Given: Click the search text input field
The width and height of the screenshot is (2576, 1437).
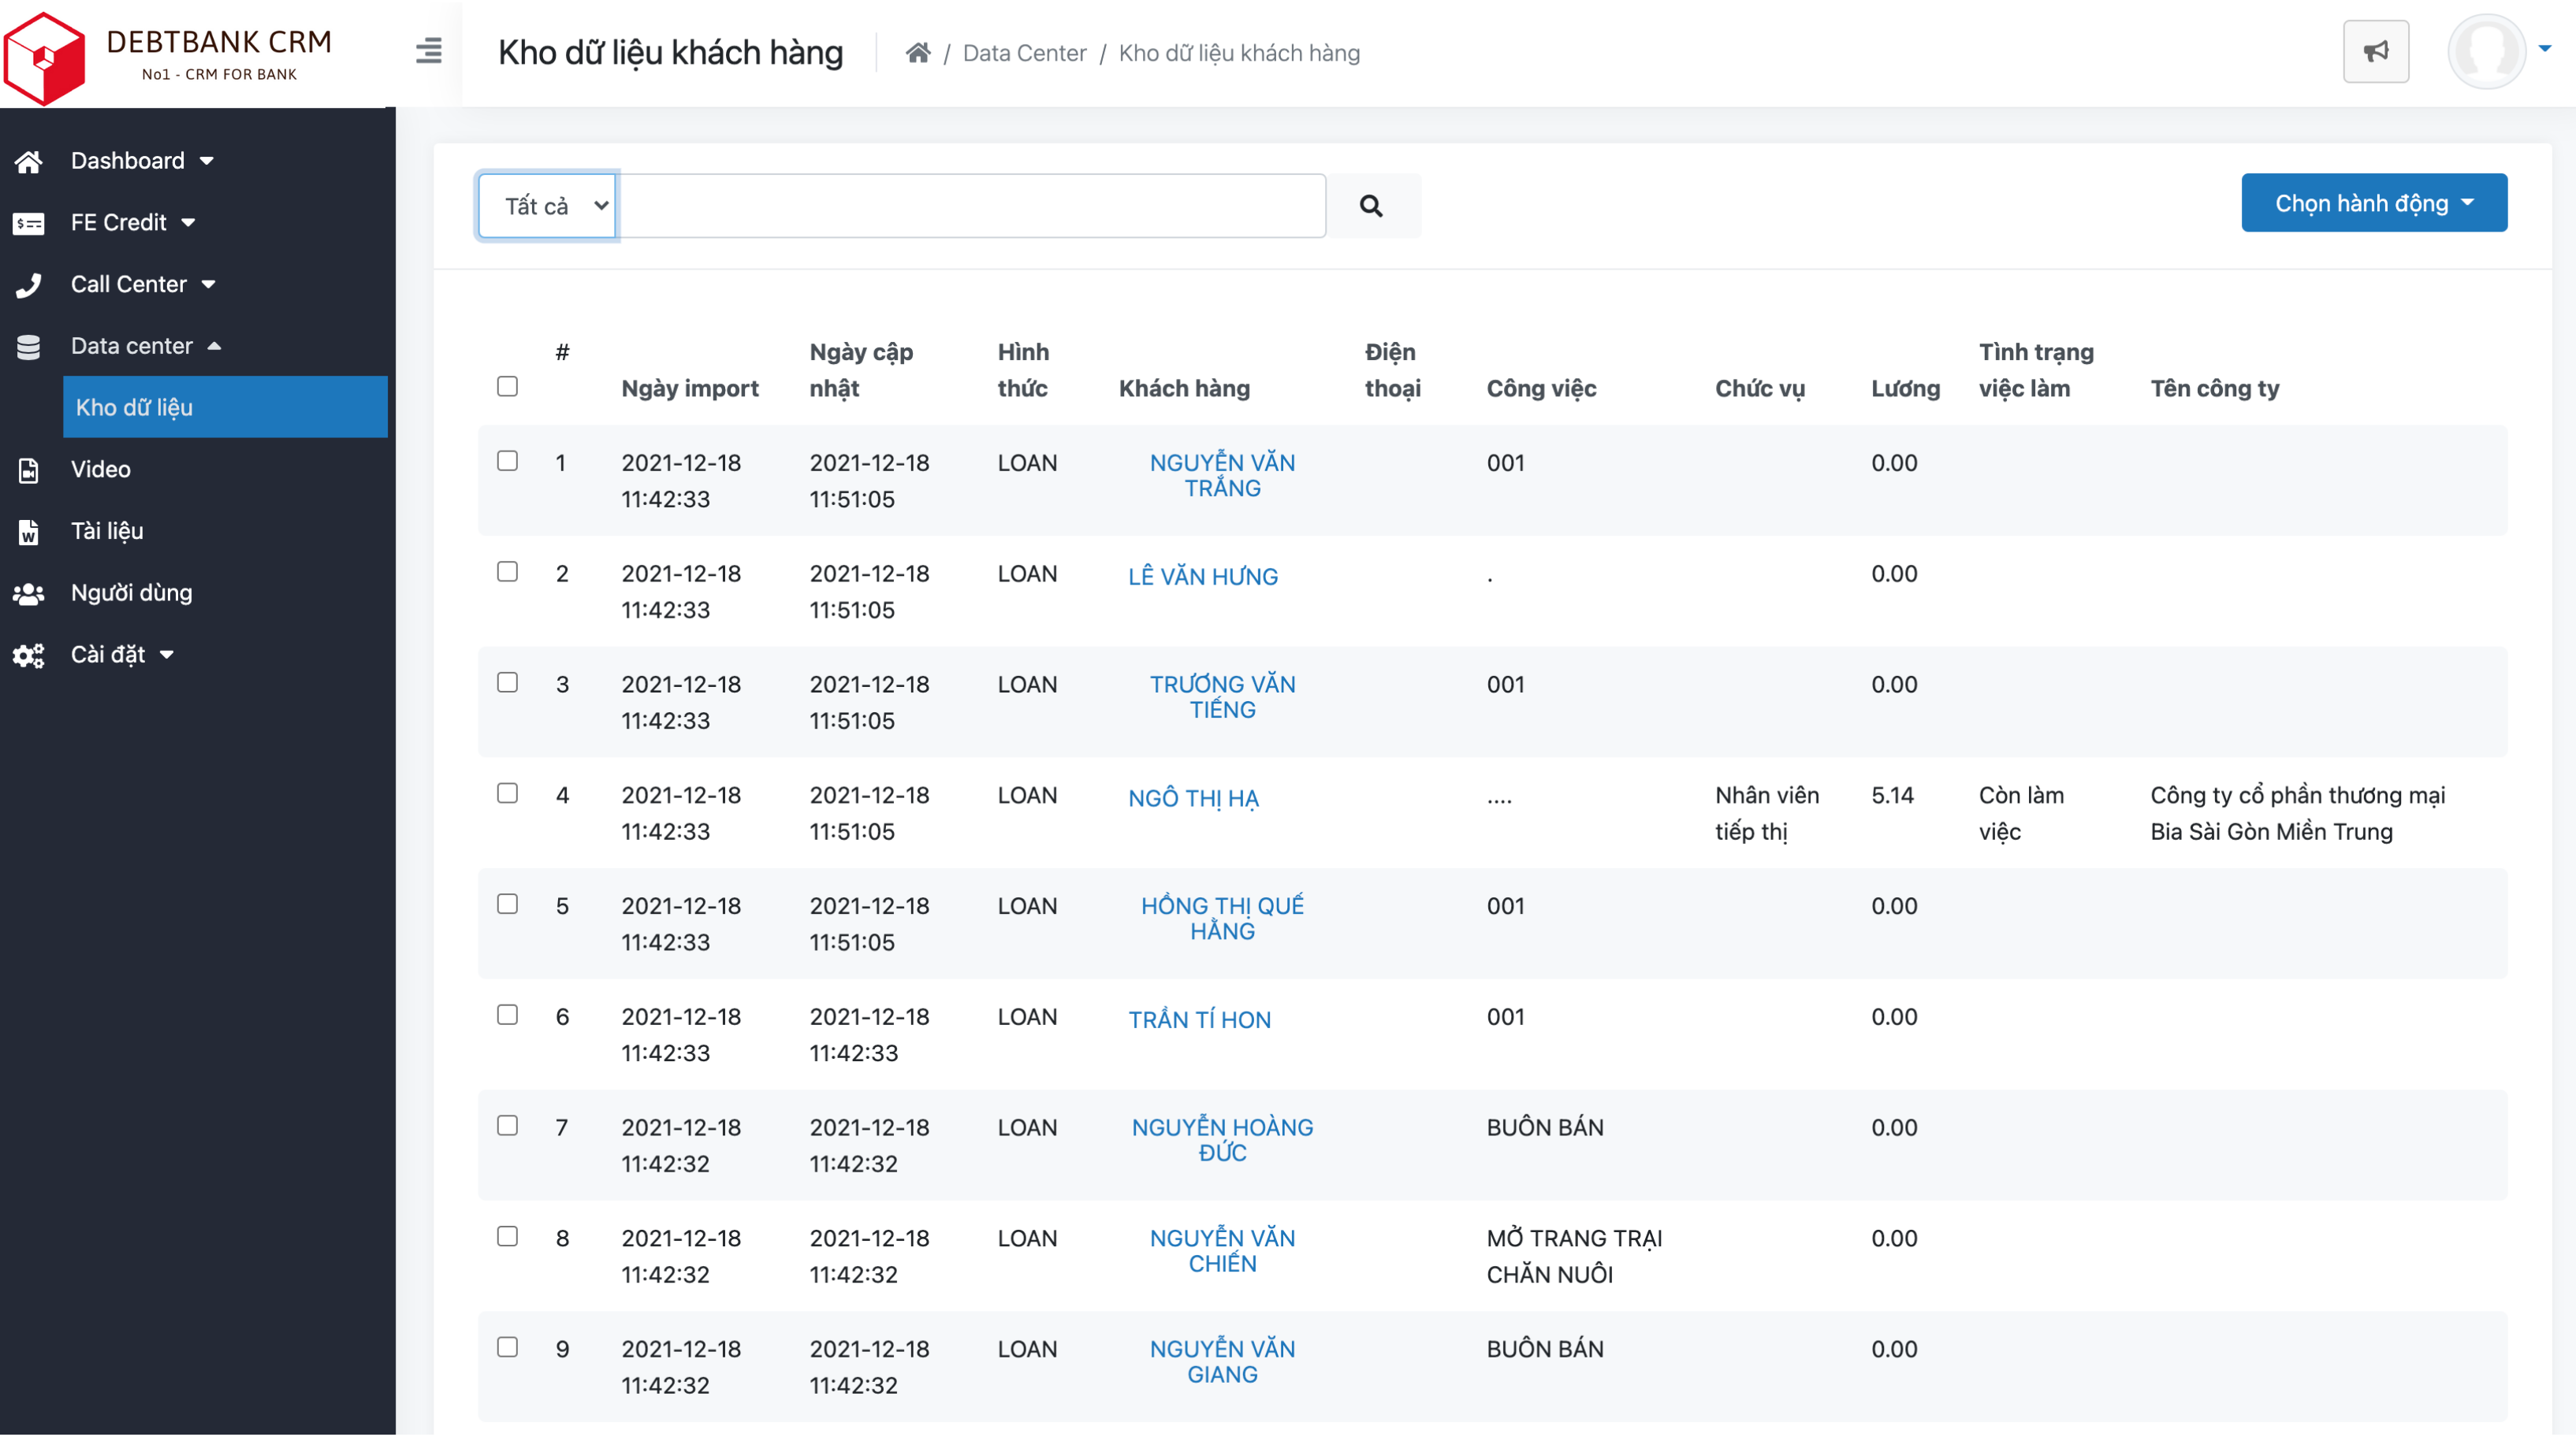Looking at the screenshot, I should (971, 206).
